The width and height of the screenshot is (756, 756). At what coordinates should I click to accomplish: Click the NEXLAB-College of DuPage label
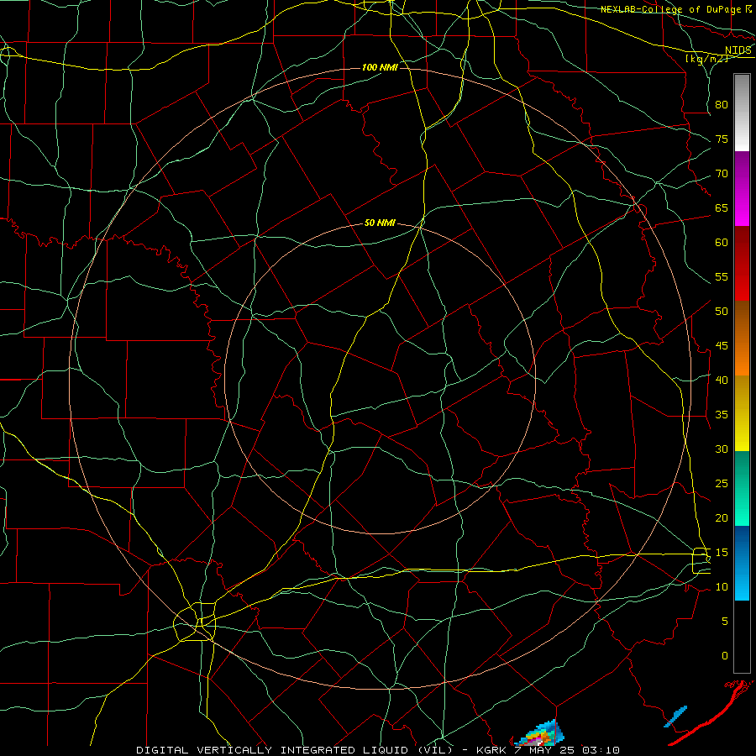(x=670, y=9)
